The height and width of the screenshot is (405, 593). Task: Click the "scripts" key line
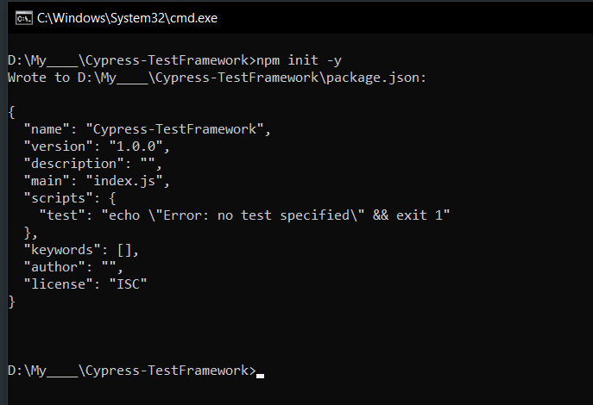tap(70, 198)
